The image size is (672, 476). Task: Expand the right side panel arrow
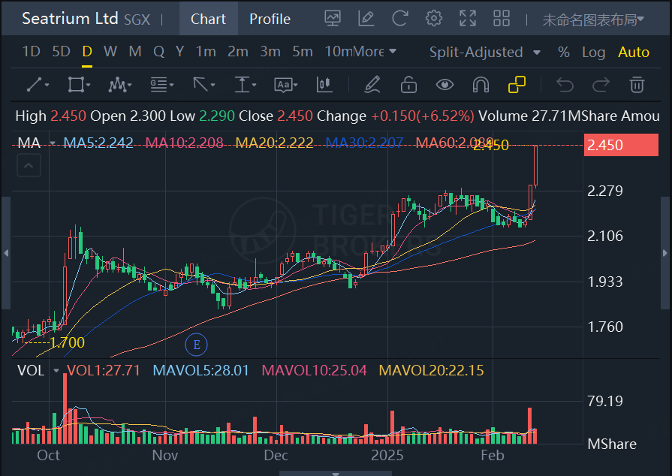(665, 253)
